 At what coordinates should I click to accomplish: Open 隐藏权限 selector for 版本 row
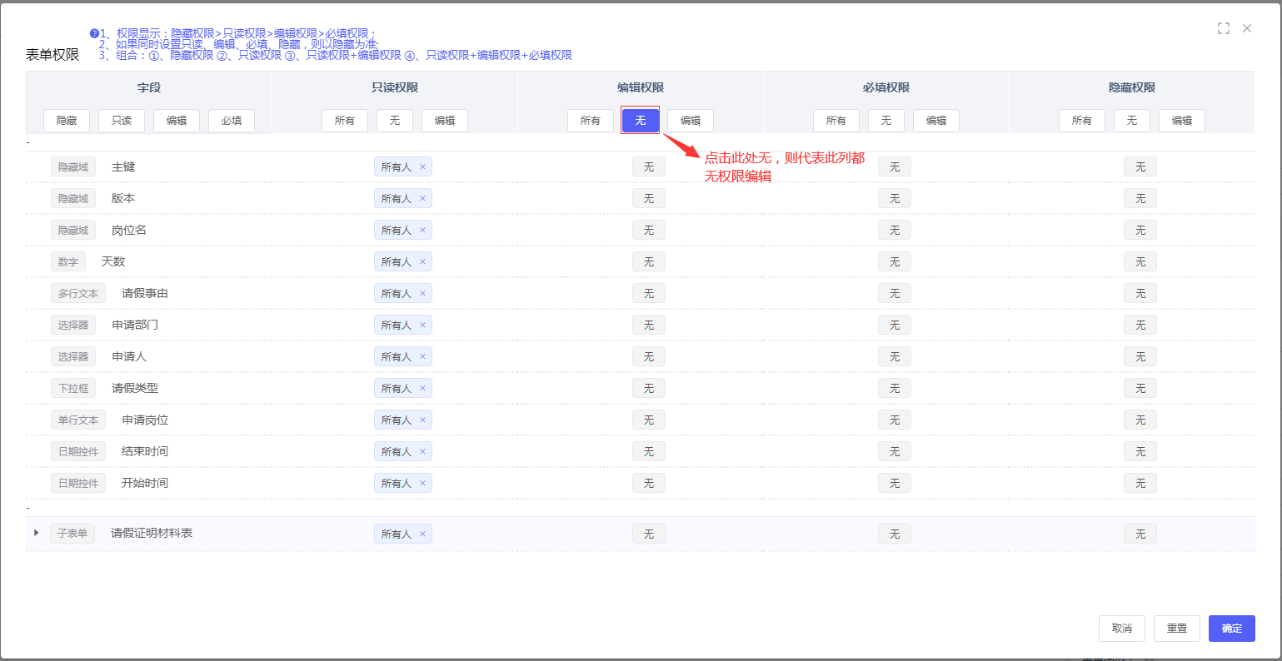coord(1140,198)
